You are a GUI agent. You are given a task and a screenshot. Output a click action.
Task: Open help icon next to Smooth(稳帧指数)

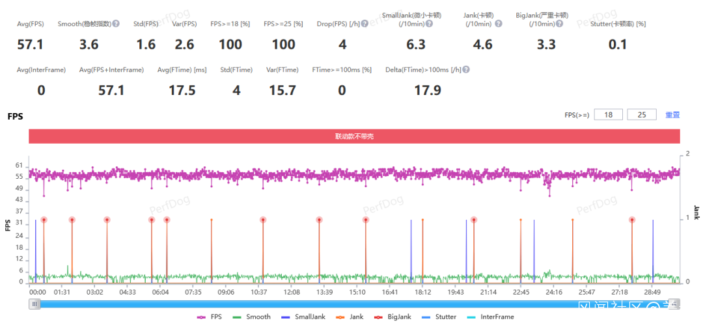[116, 24]
